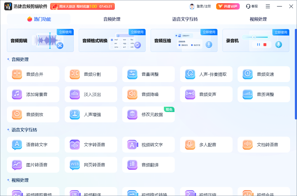Select the 语音转文字 speech-to-text tool

(x=33, y=145)
